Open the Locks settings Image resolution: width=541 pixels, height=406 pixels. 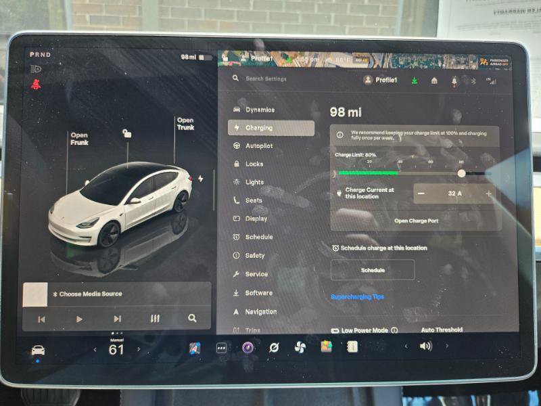pyautogui.click(x=248, y=164)
